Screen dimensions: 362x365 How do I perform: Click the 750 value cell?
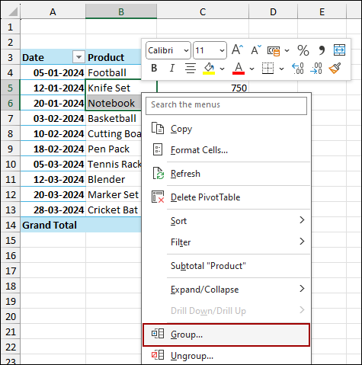(203, 88)
